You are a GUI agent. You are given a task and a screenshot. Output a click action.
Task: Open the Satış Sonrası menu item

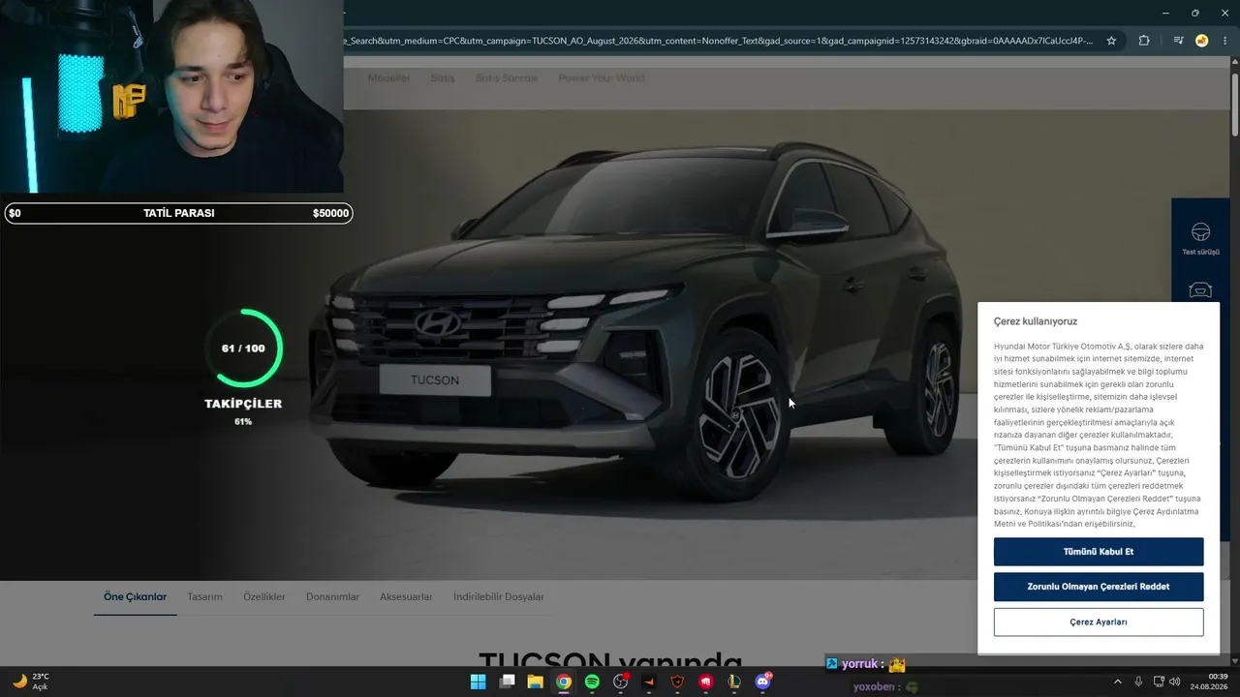tap(507, 77)
